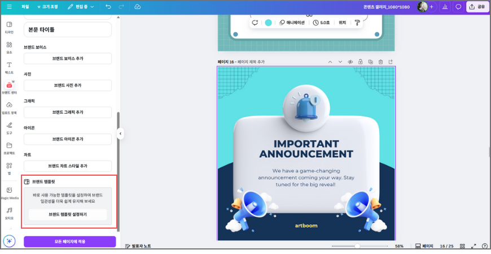Open the 텍스트 text tab in sidebar
The height and width of the screenshot is (254, 491).
tap(10, 68)
